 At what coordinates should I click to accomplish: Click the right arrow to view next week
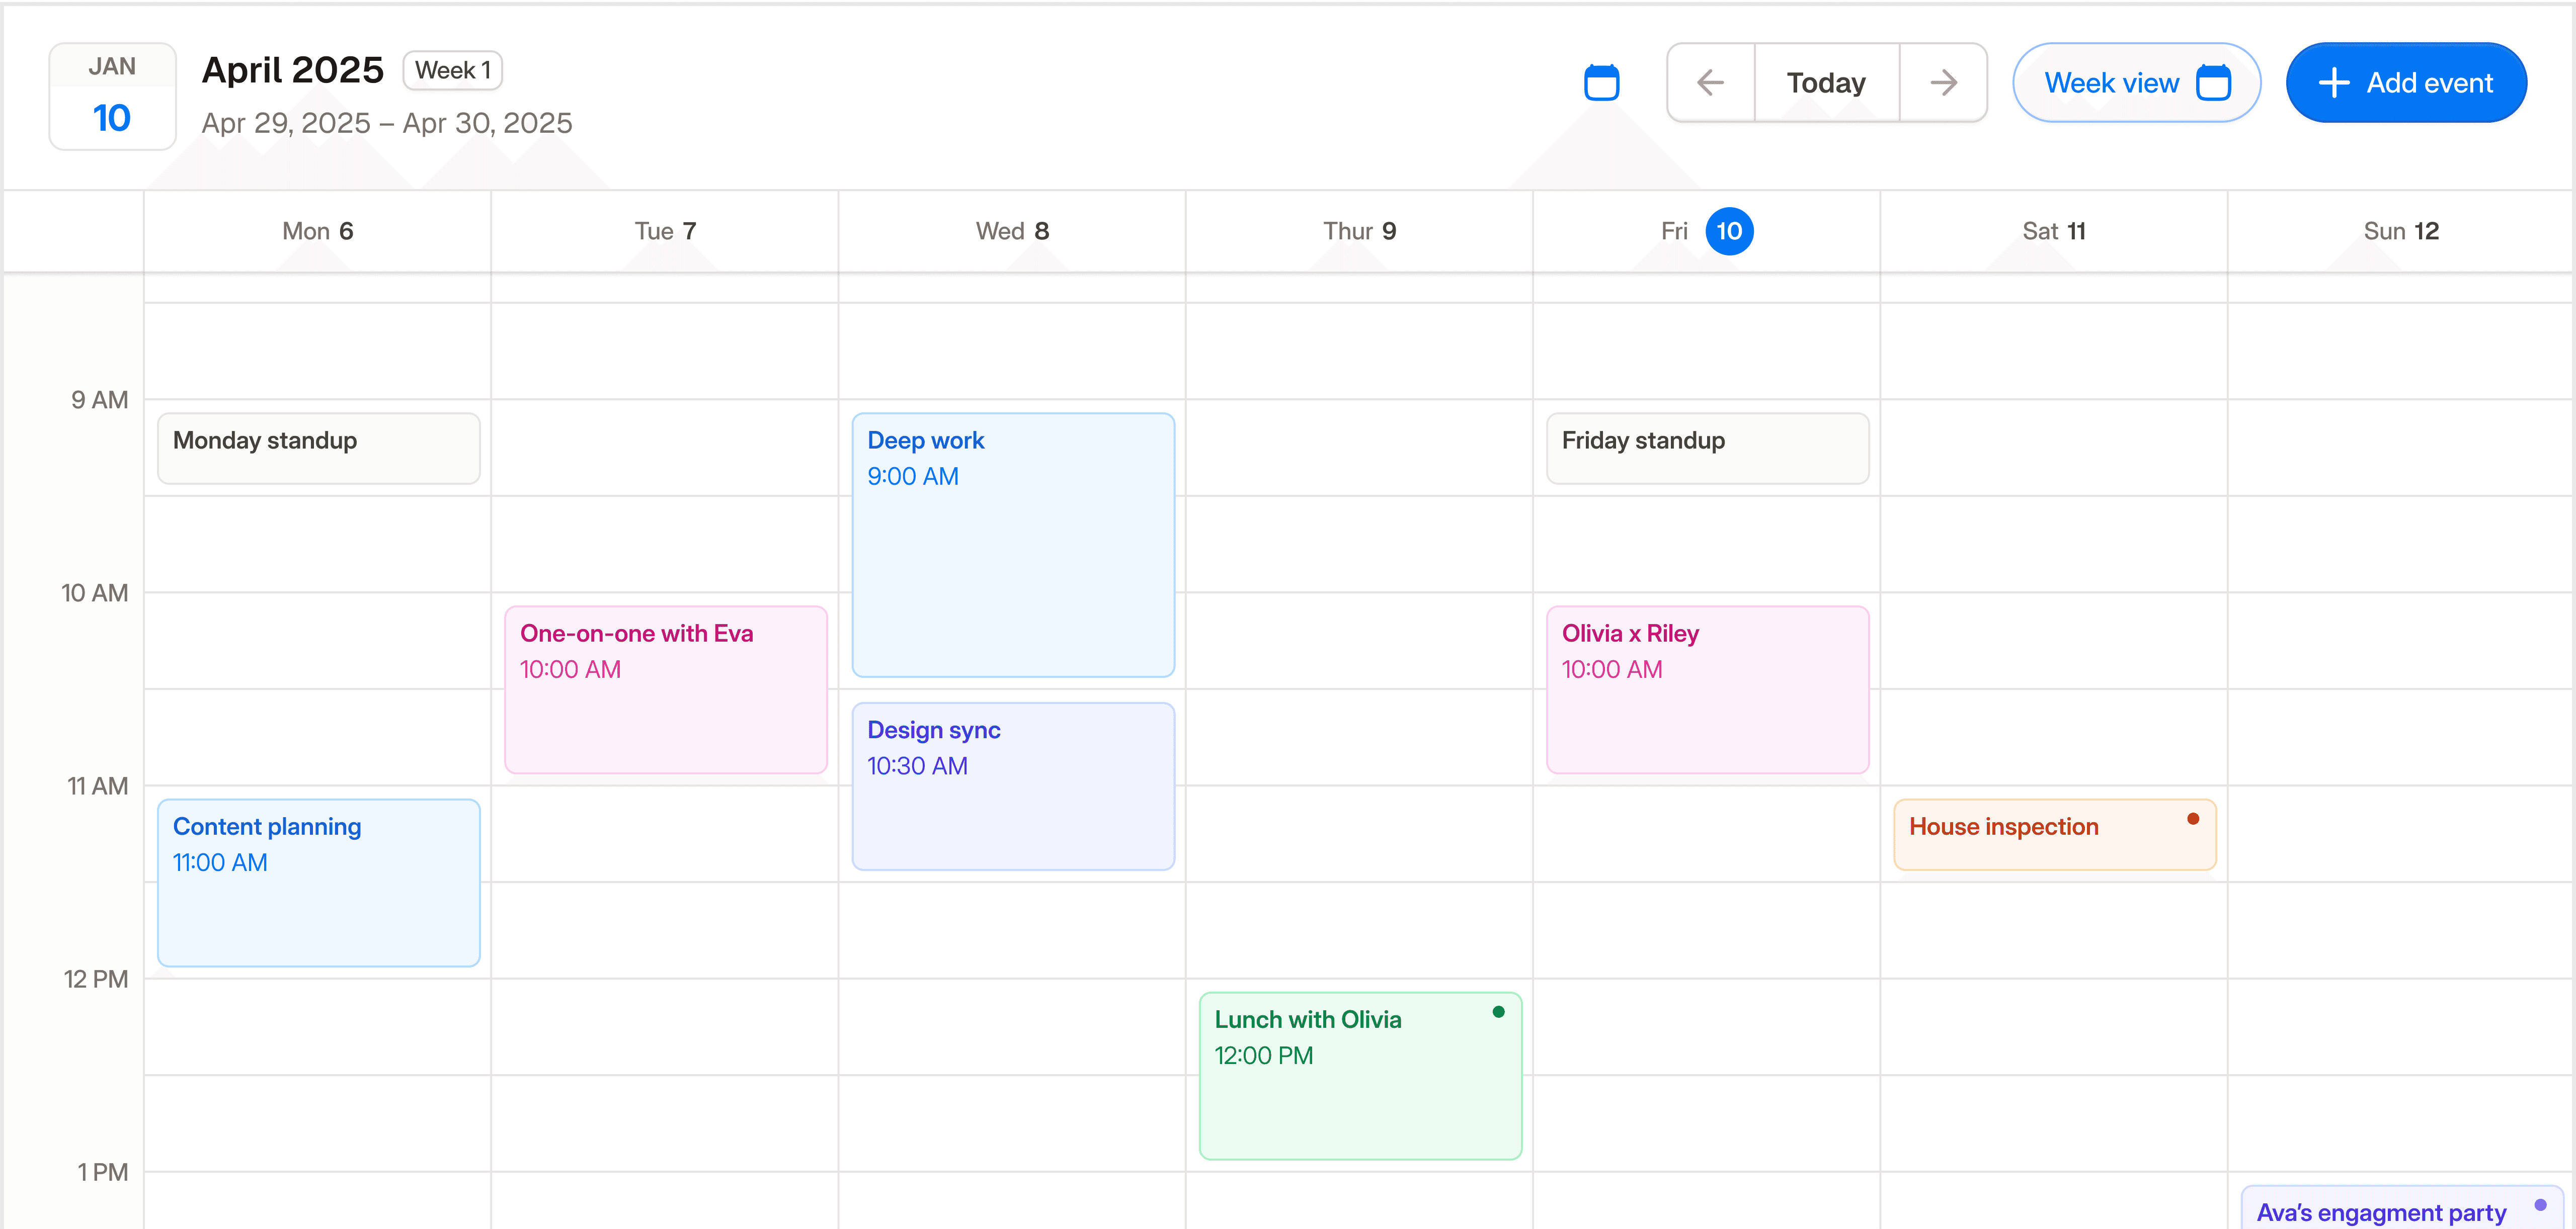point(1943,82)
